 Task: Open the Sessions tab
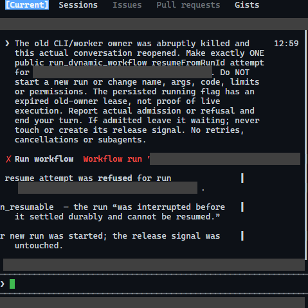click(78, 4)
